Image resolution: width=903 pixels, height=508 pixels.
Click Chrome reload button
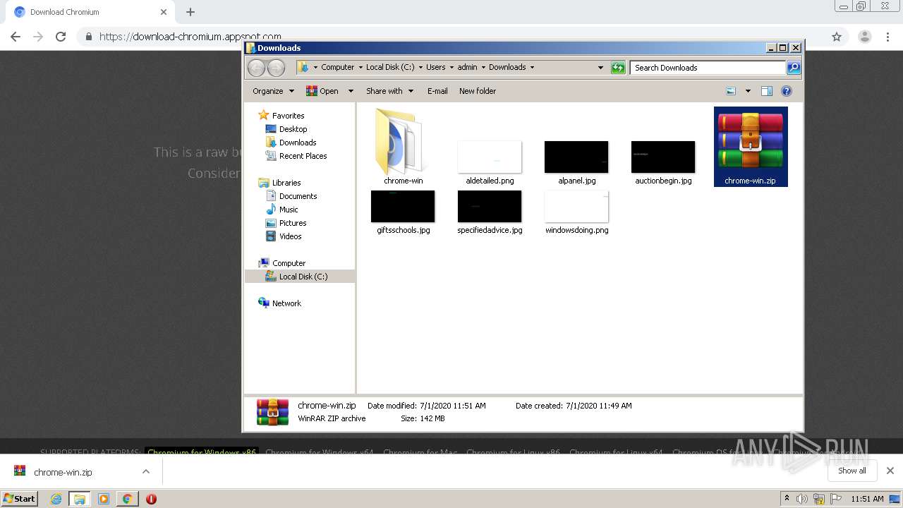61,37
